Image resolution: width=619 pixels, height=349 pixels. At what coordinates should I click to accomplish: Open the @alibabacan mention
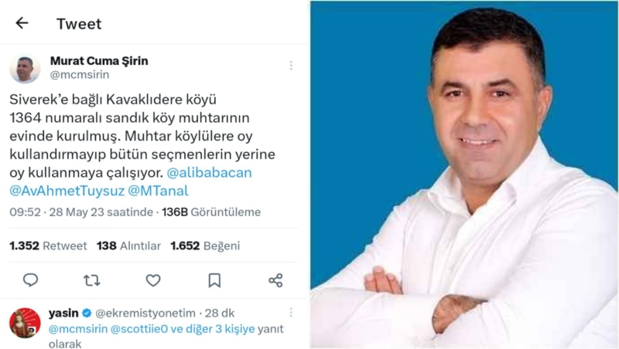(209, 172)
